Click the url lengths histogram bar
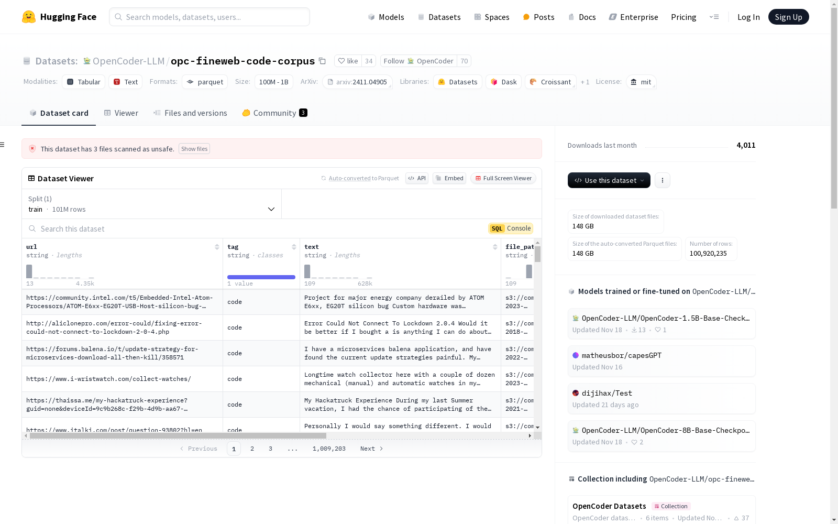This screenshot has height=524, width=838. 29,271
